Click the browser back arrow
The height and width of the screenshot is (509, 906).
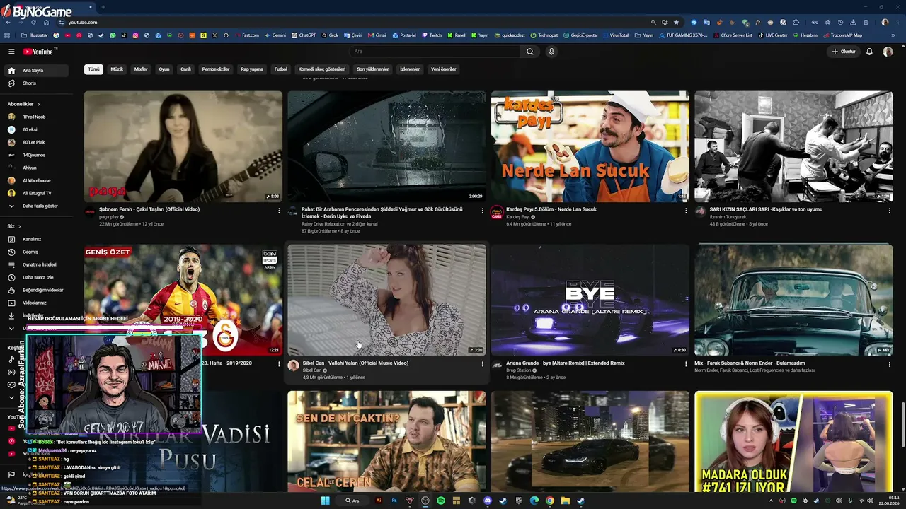8,22
